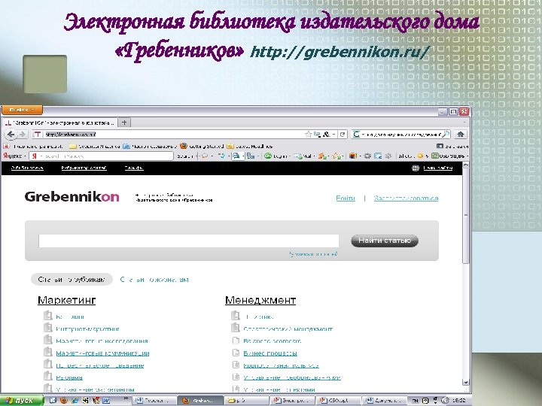Click the document icon beside Бизнес-процессы
This screenshot has height=406, width=542.
tap(236, 353)
